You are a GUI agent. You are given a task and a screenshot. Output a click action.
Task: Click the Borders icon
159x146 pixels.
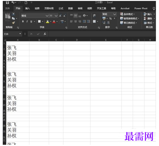[x=39, y=21]
